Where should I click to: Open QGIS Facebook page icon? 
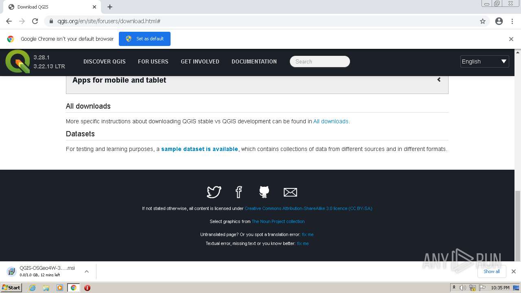coord(239,192)
